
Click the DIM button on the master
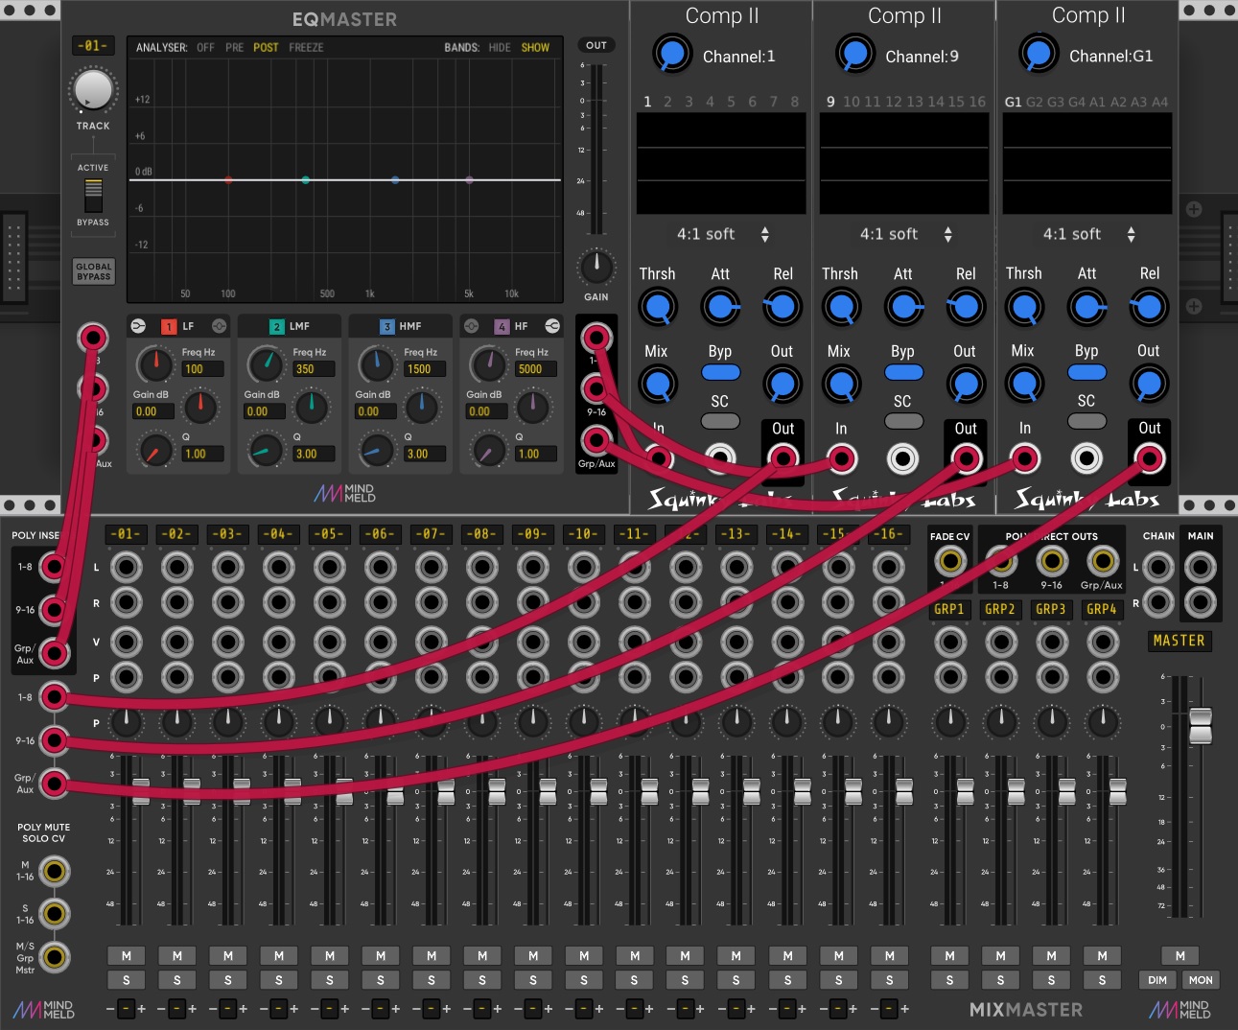1157,980
